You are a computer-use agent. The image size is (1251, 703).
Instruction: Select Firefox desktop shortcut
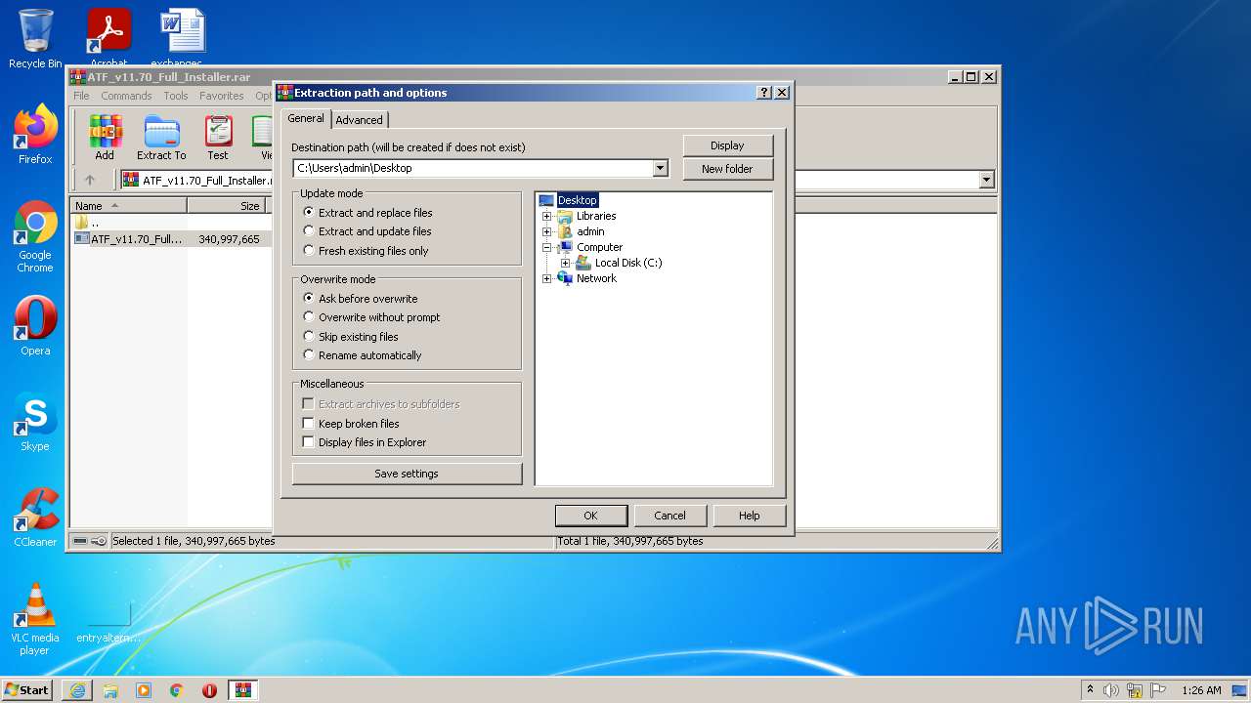[x=35, y=135]
